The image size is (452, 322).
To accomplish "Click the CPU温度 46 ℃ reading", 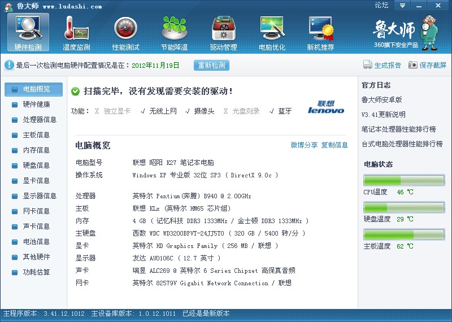I will coord(405,192).
